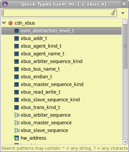Click the scrollbar down arrow
The image size is (129, 152).
point(125,142)
